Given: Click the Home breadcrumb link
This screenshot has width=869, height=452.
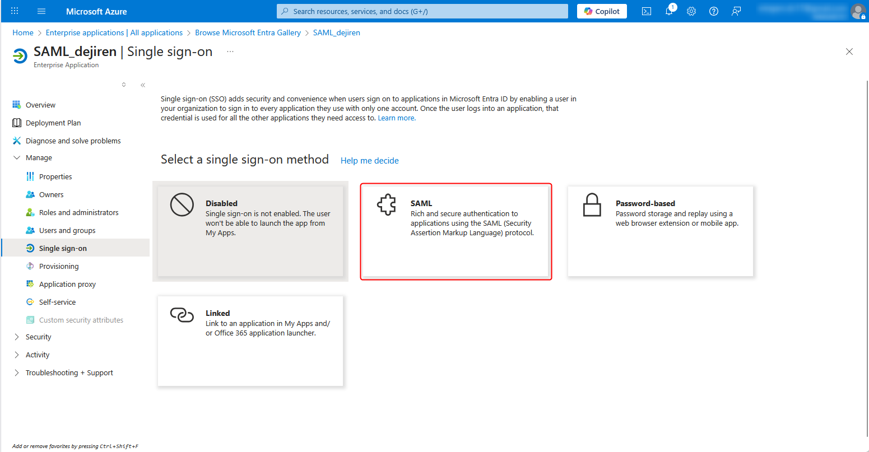Looking at the screenshot, I should tap(23, 32).
